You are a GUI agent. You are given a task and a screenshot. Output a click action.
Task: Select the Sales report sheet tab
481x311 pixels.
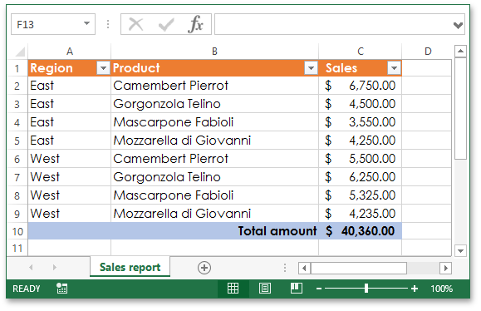pos(130,267)
